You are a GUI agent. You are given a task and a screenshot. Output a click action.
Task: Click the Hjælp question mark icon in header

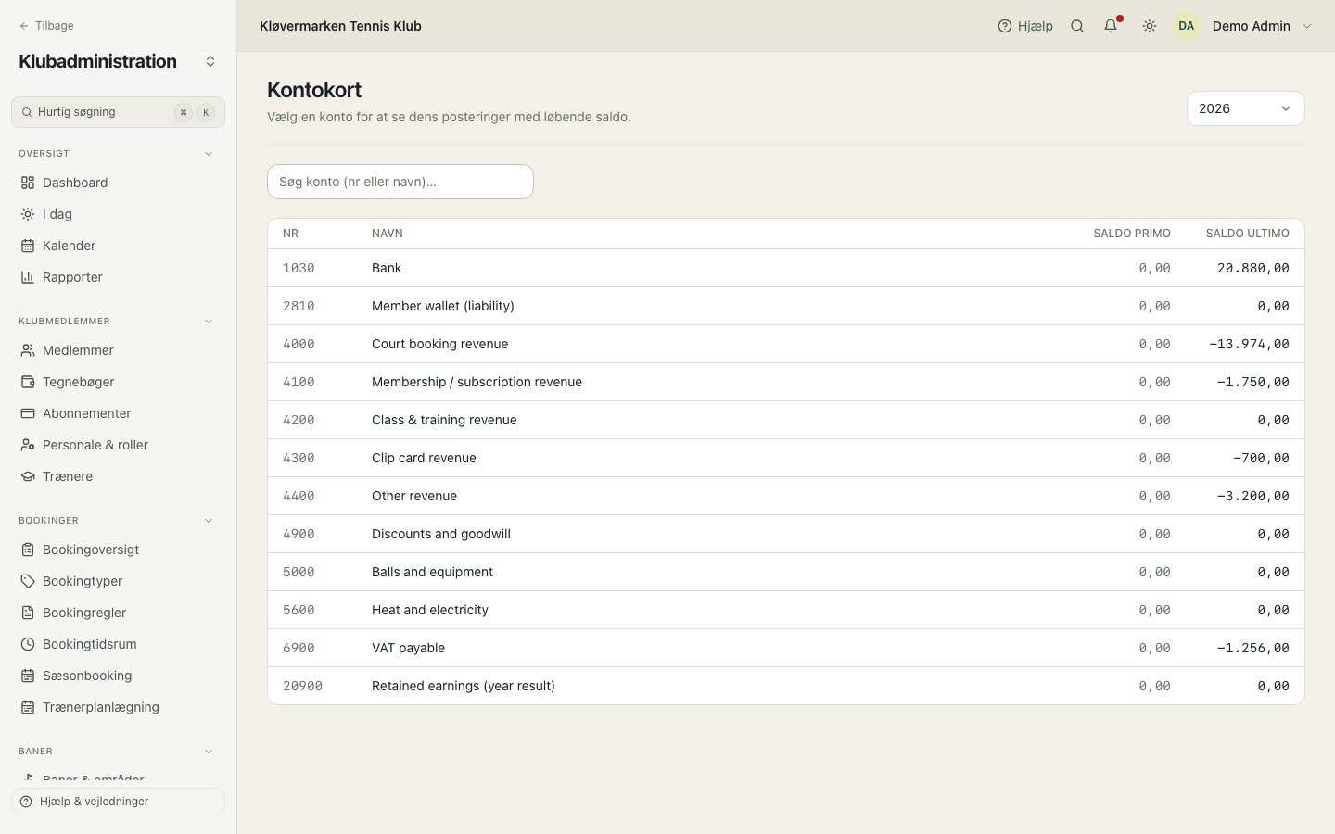click(x=1005, y=26)
